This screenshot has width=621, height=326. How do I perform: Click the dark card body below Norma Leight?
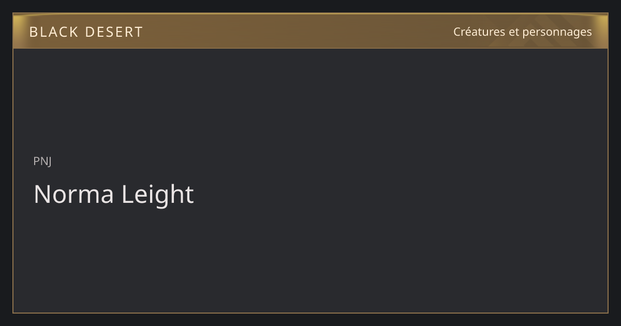[x=310, y=259]
